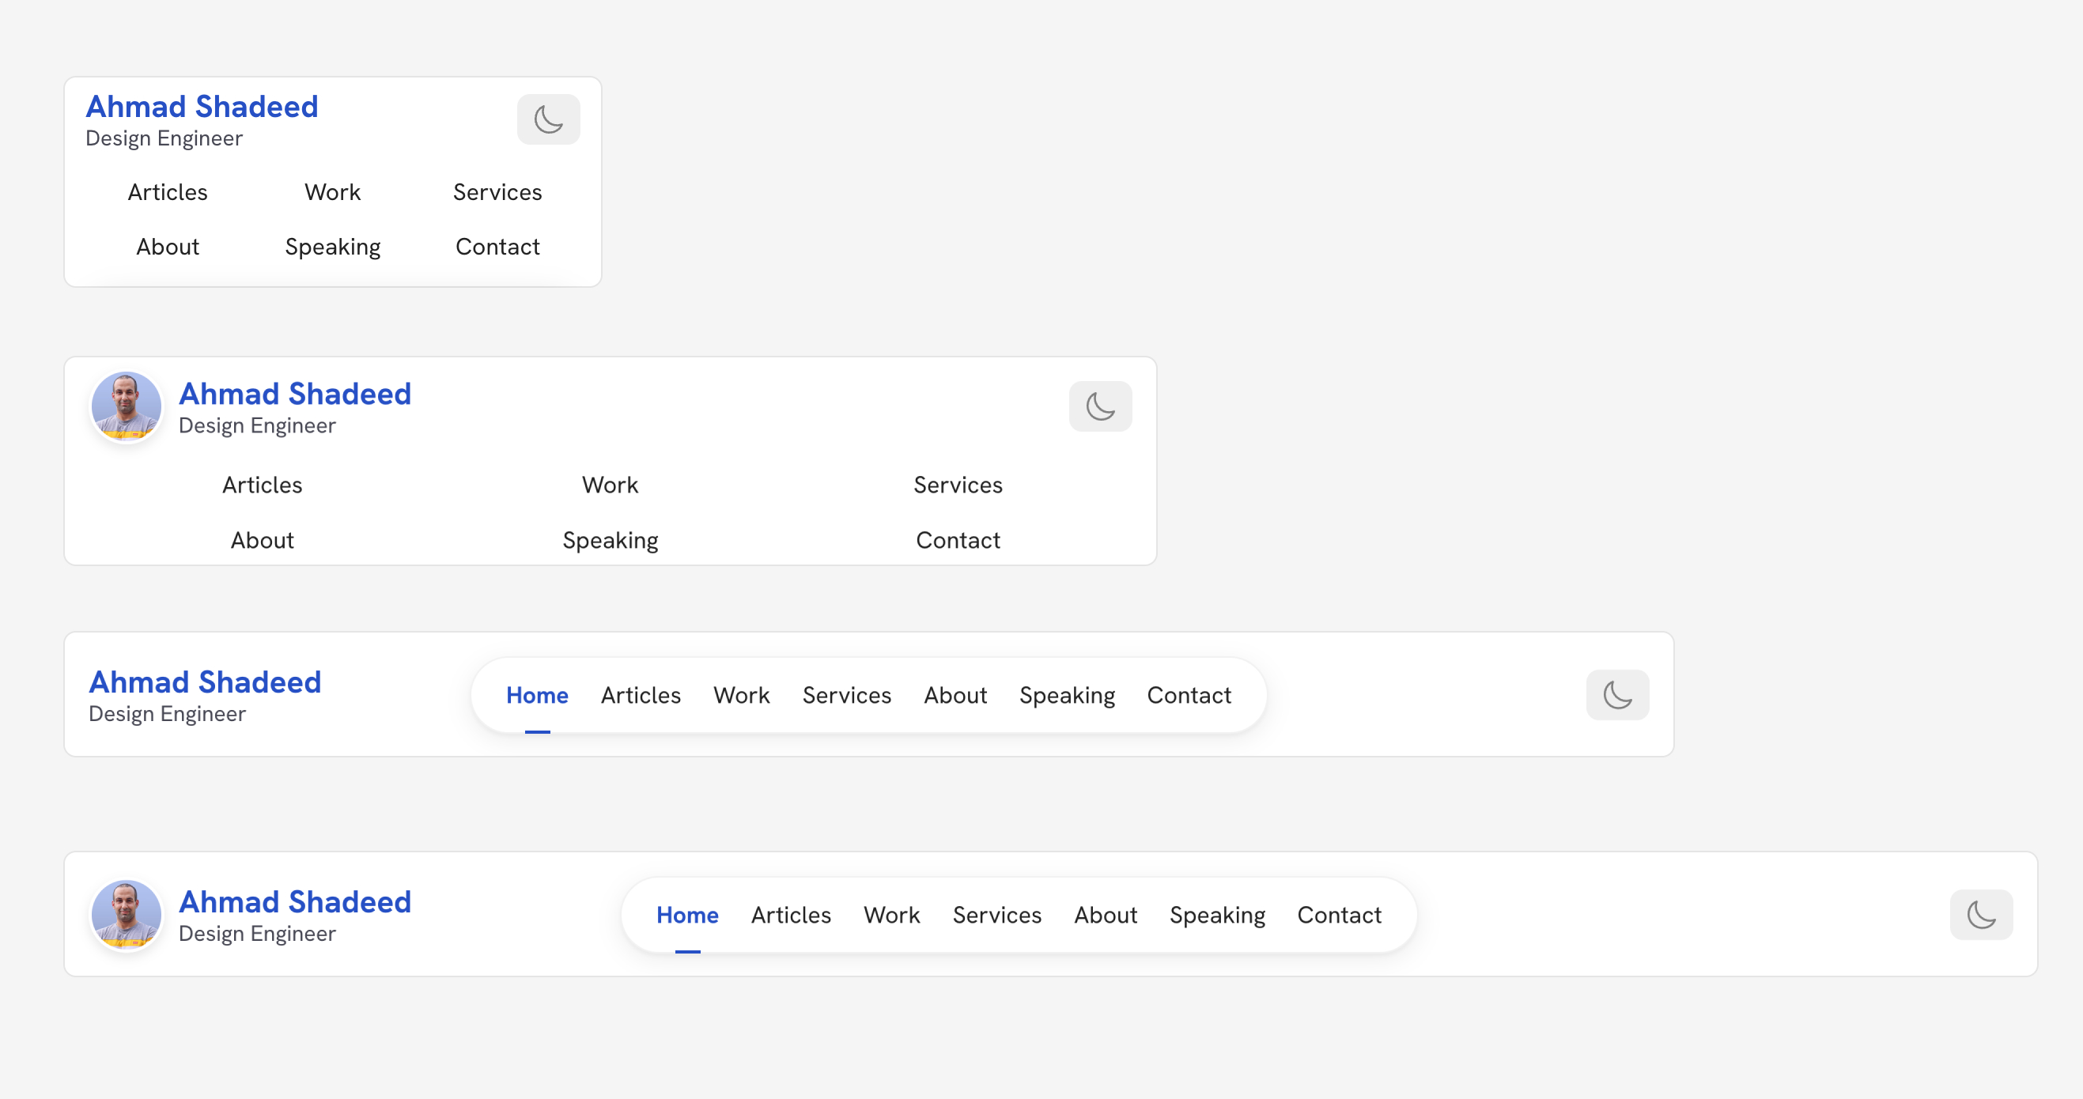Click Ahmad Shadeed name in third header
This screenshot has height=1099, width=2083.
205,682
